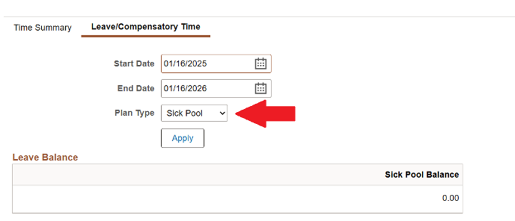Click the Plan Type label
Viewport: 515px width, 221px height.
(x=134, y=113)
